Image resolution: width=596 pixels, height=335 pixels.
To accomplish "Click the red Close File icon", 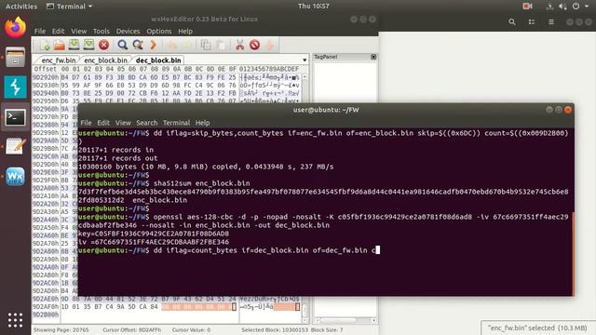I will (x=103, y=46).
